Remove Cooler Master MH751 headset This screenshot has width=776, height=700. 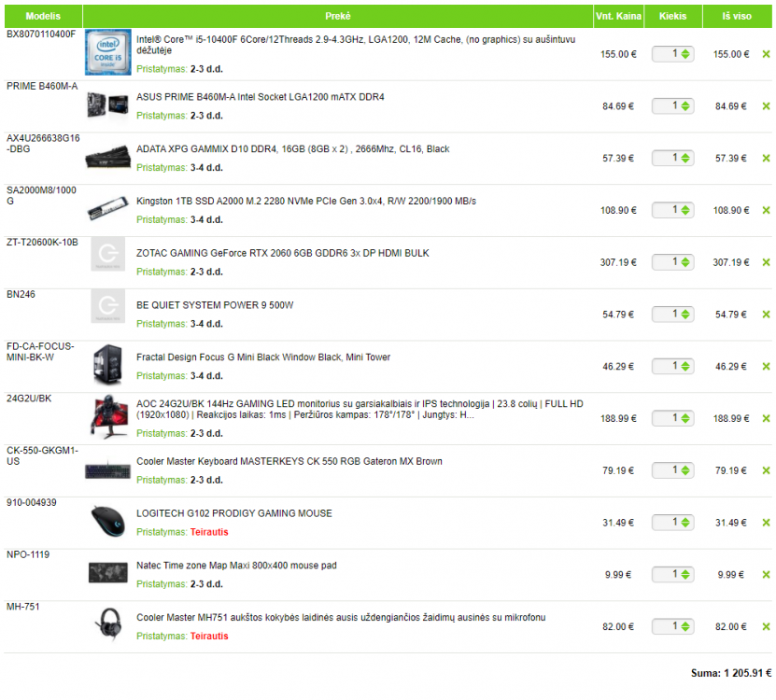pos(766,627)
